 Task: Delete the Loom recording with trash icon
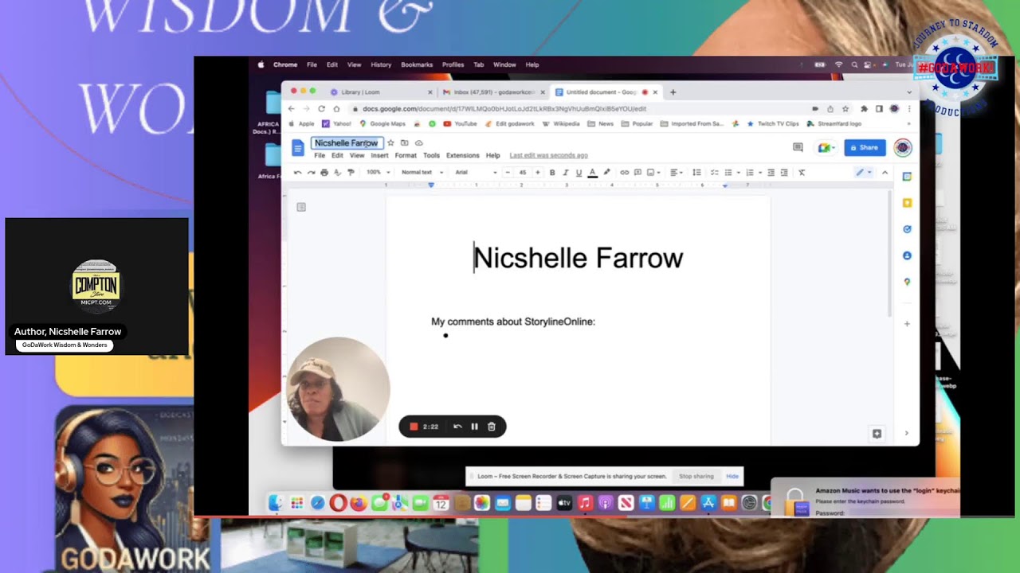(492, 427)
